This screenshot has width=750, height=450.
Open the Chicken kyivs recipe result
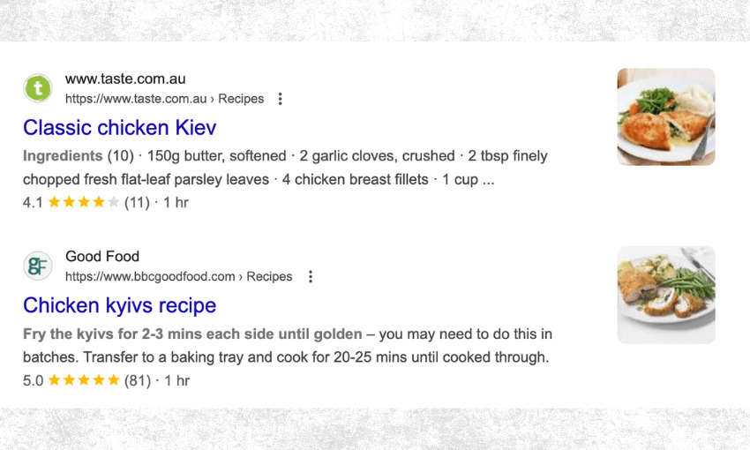tap(120, 306)
